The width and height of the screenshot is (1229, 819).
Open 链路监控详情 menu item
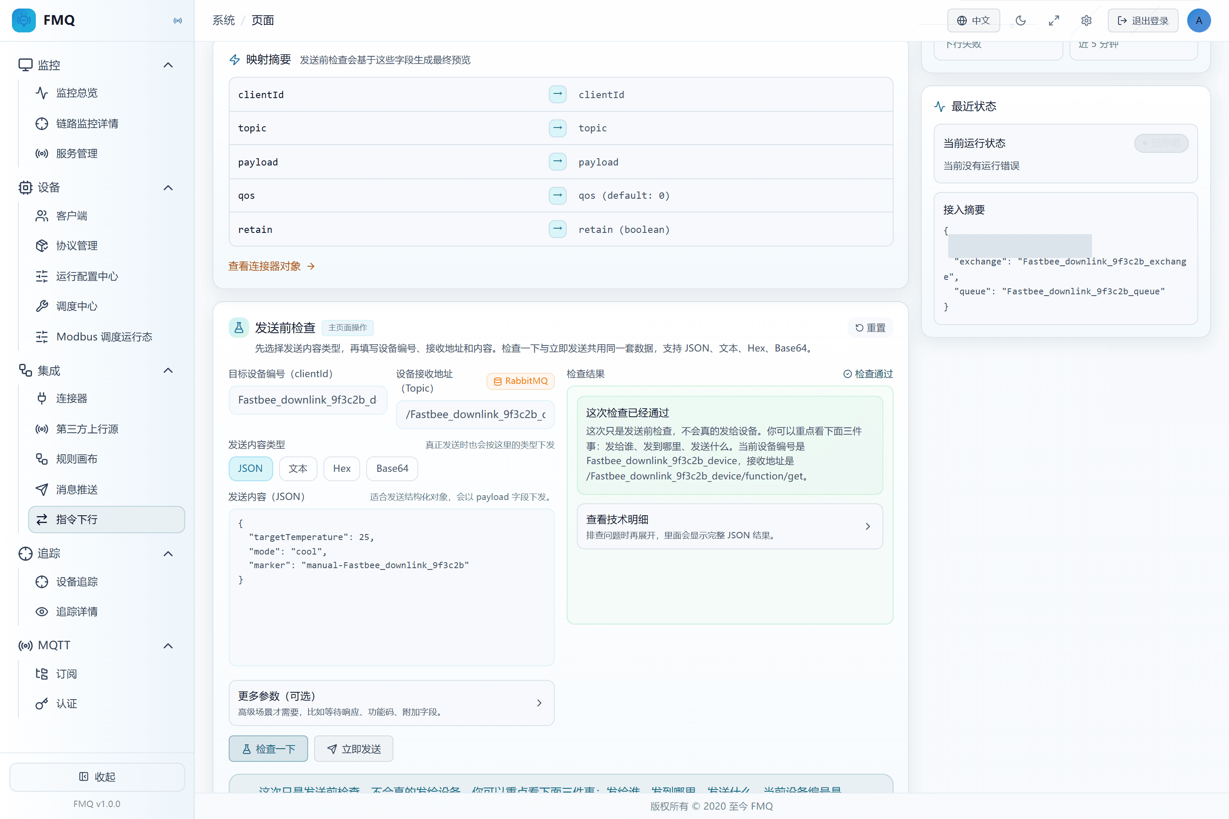(x=107, y=124)
